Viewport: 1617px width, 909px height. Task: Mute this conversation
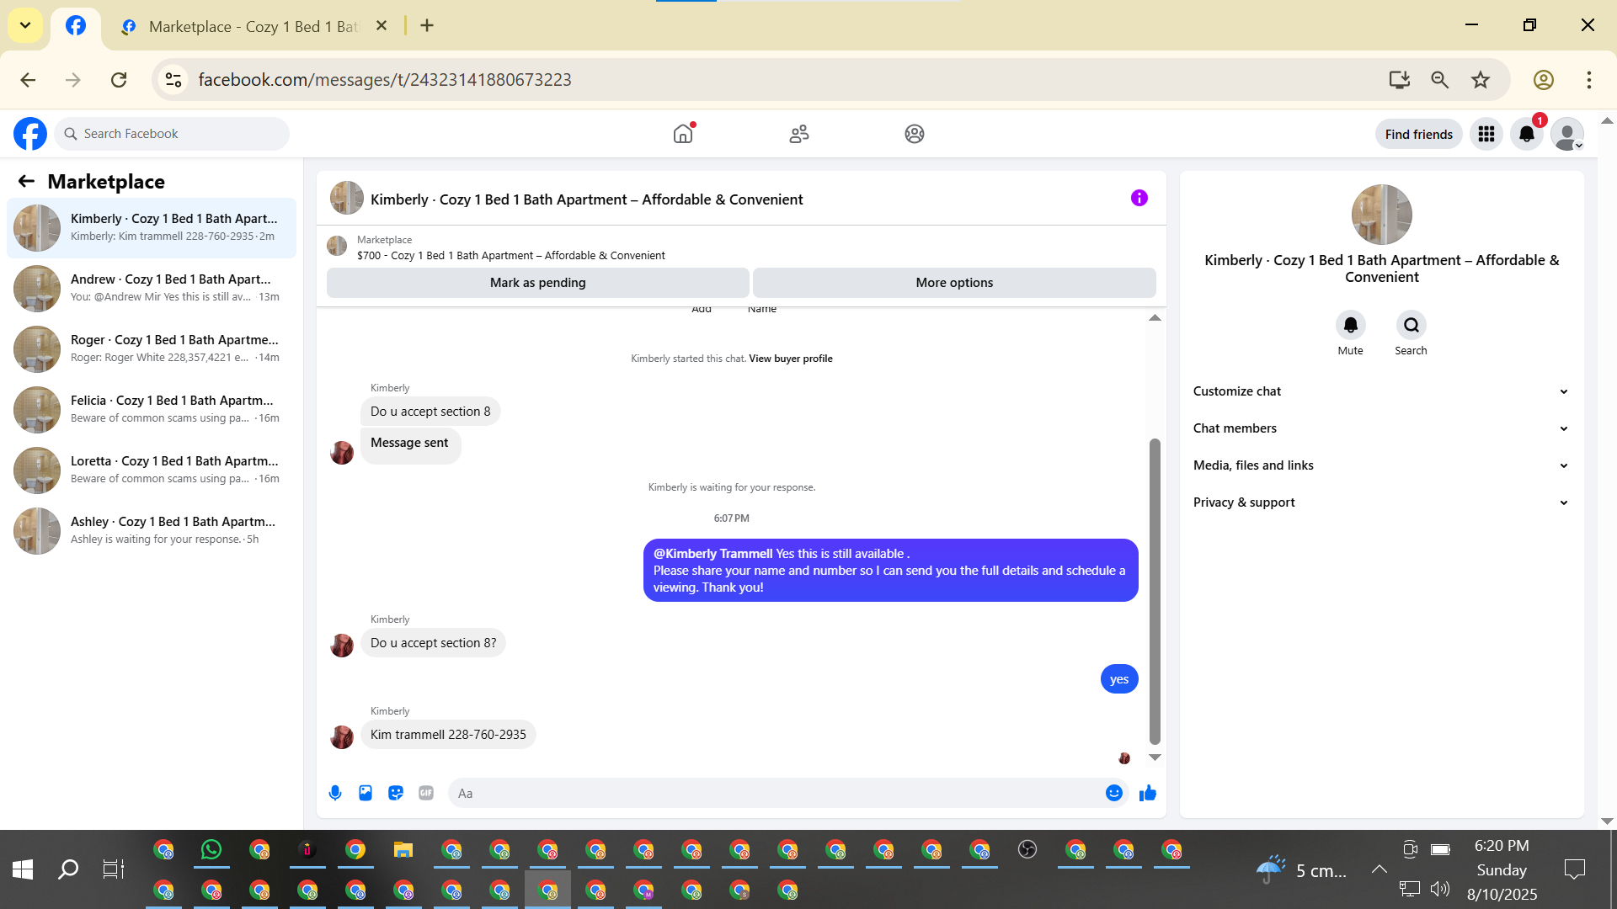(1350, 325)
